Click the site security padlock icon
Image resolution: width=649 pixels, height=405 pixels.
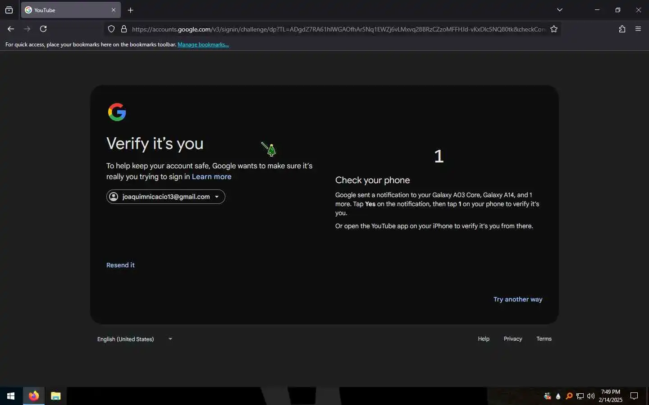pos(124,29)
